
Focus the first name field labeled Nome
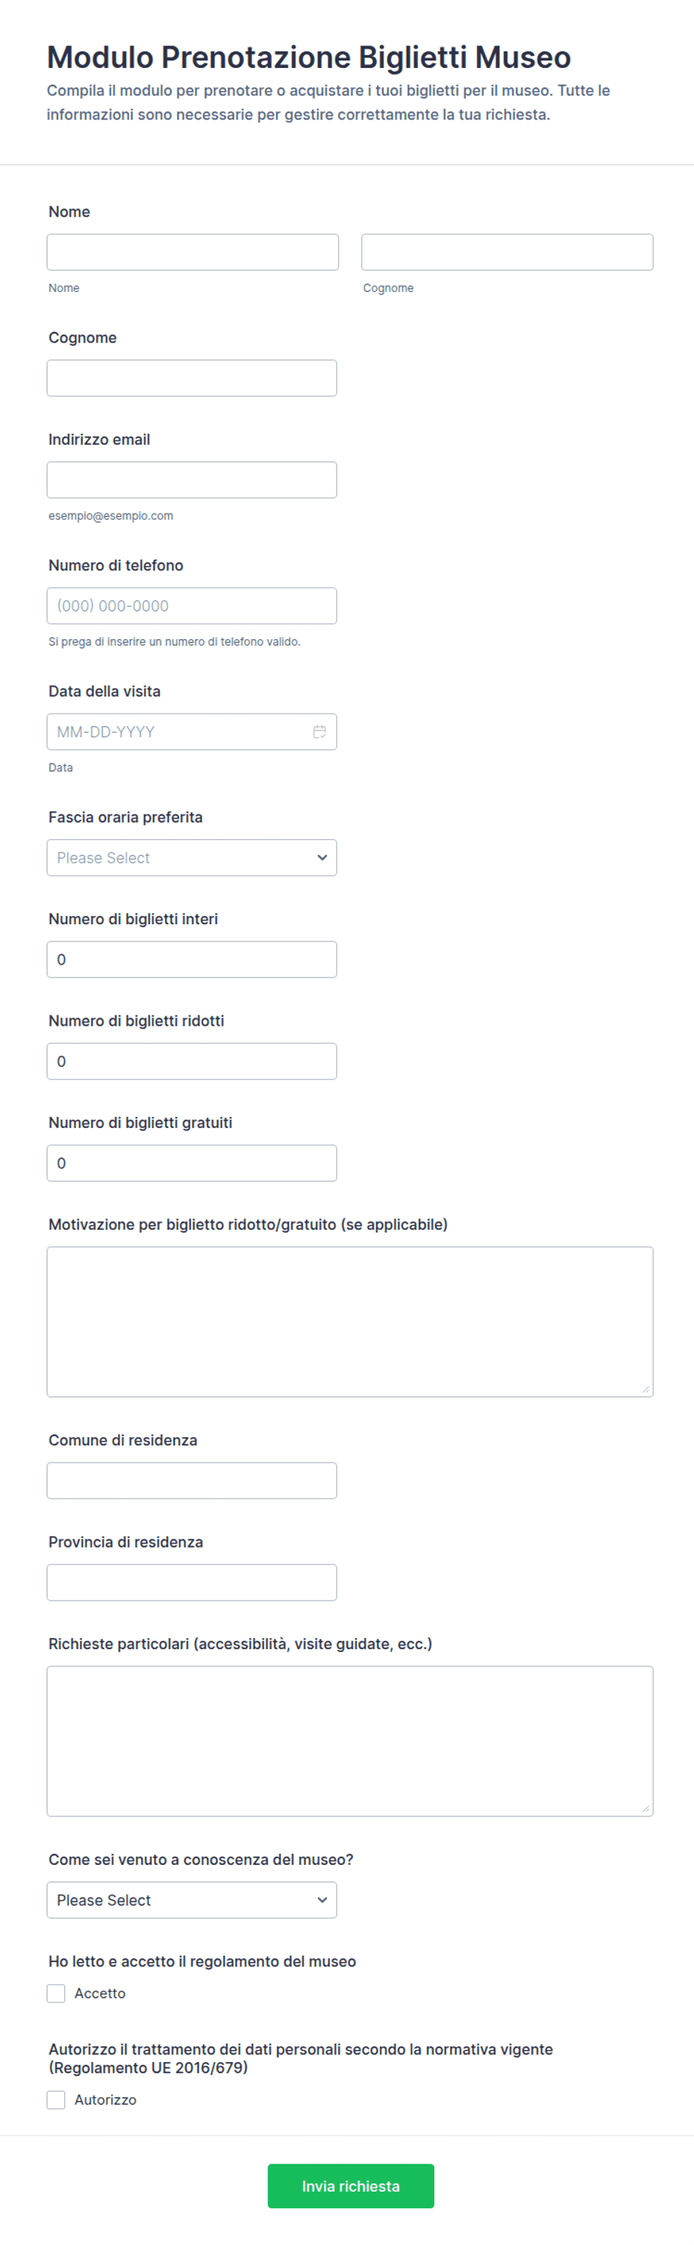pyautogui.click(x=193, y=252)
